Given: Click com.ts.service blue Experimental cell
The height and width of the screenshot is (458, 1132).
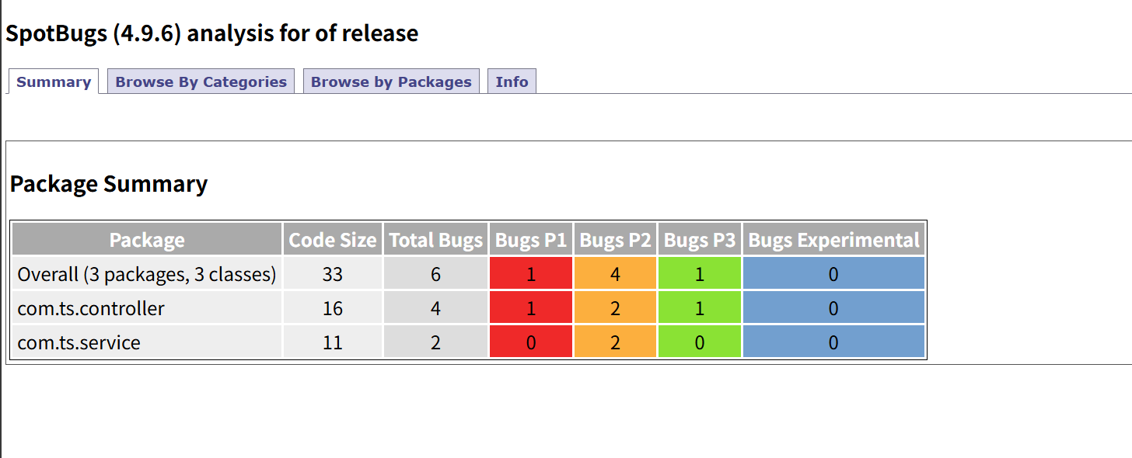Looking at the screenshot, I should [x=833, y=342].
